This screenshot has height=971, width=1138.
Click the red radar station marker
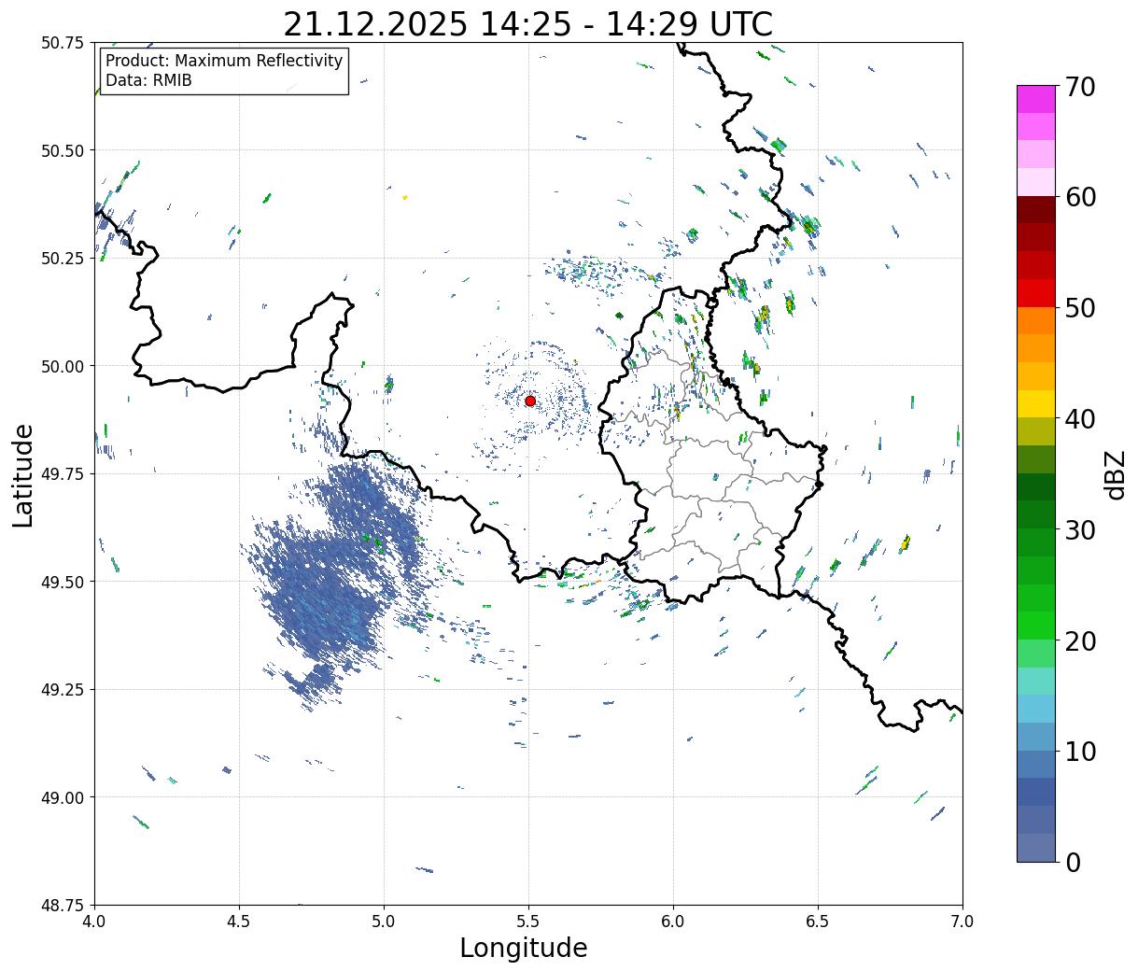[529, 401]
